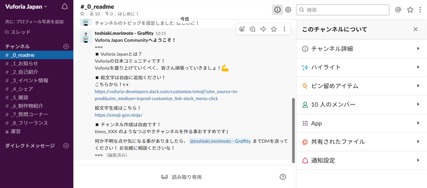Click toshiaki.morimoto avatar thumbnail
Image resolution: width=427 pixels, height=188 pixels.
(86, 37)
